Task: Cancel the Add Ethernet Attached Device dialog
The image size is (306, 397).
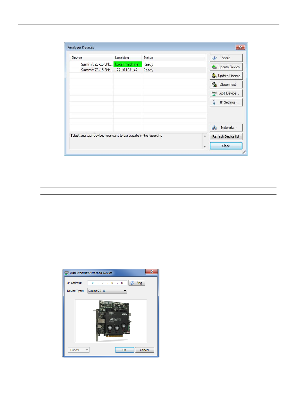Action: [x=145, y=350]
